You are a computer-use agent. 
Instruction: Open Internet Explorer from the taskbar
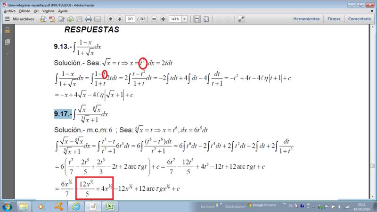click(x=75, y=206)
